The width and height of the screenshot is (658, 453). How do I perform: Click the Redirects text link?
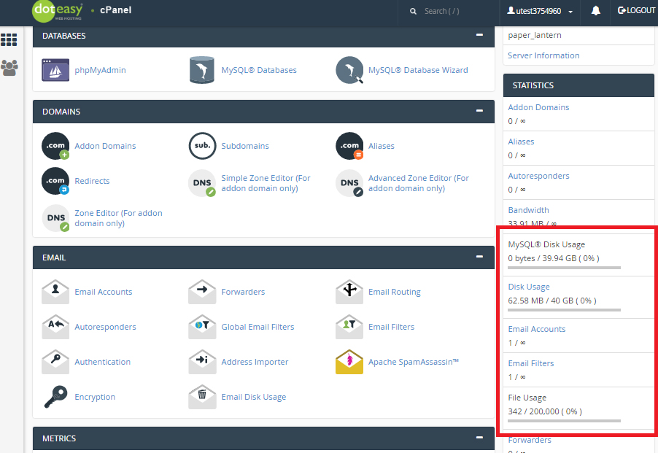[x=92, y=181]
